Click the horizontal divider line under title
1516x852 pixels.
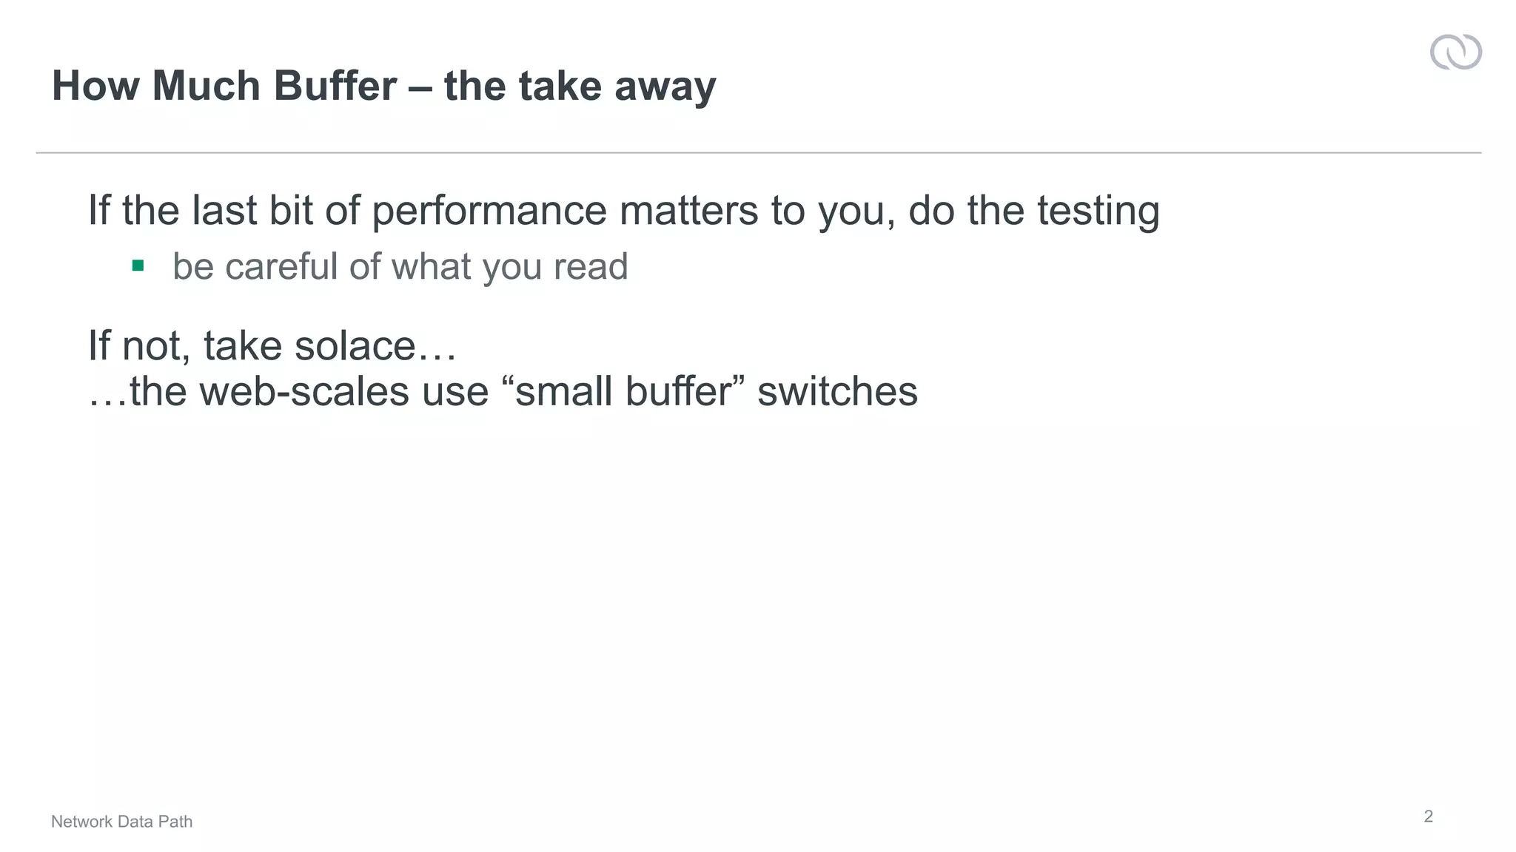[x=758, y=152]
